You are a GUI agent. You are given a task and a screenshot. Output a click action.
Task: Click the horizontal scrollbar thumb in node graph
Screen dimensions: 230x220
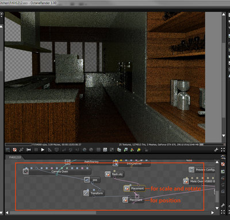[x=53, y=213]
